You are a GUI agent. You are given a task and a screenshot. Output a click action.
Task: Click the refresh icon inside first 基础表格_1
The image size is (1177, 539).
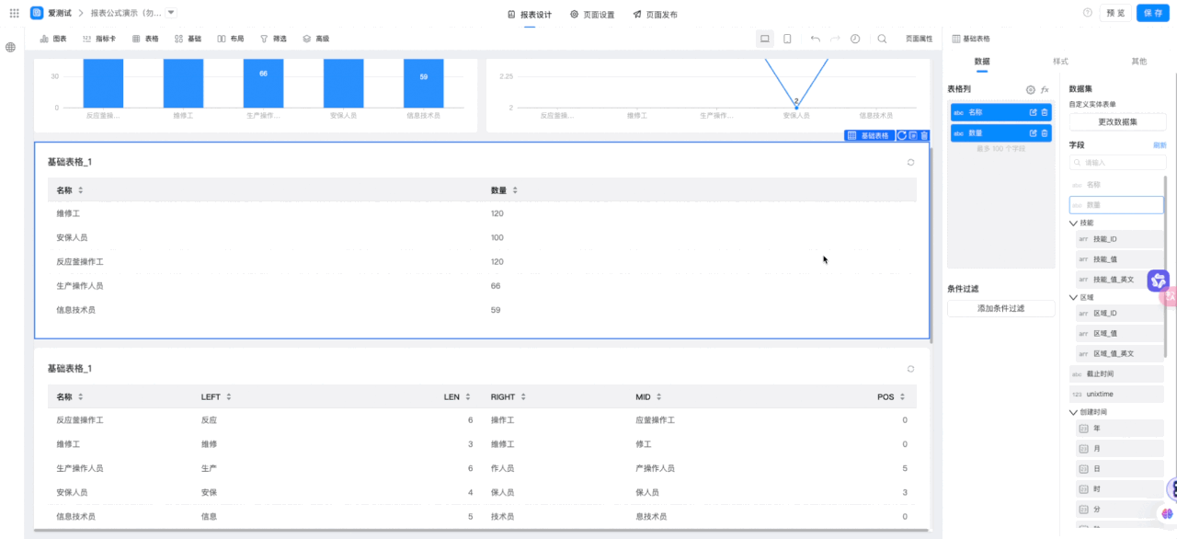(910, 162)
